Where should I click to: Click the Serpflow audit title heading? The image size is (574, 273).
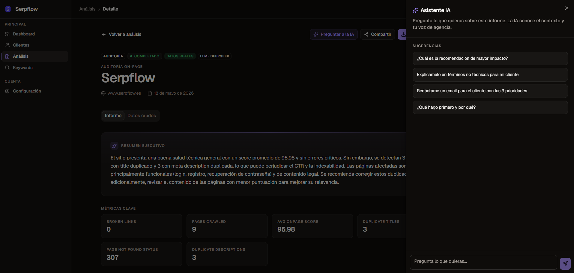128,78
